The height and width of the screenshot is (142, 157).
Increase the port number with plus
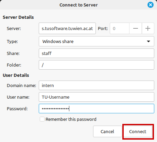(x=148, y=28)
